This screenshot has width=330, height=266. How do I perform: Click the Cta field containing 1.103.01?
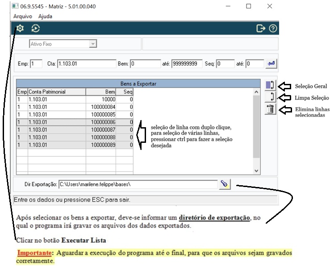coord(87,64)
